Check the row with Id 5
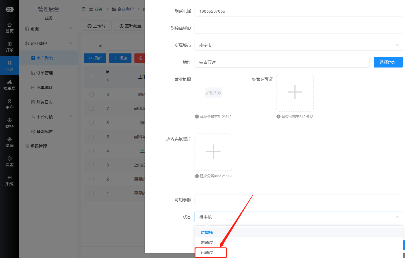Screen dimensions: 405x258 (x=92, y=137)
